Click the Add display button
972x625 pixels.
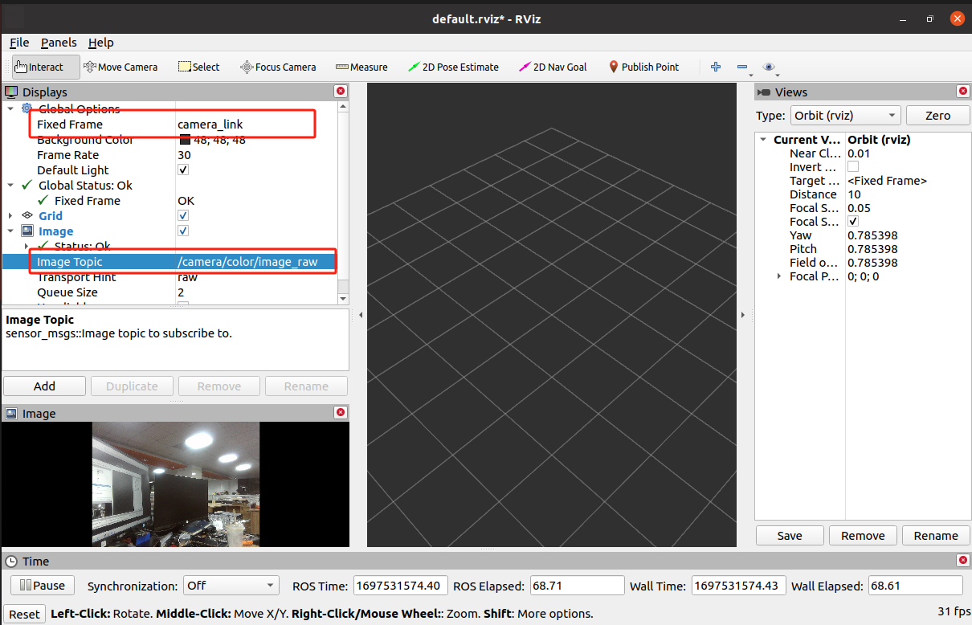(x=44, y=386)
